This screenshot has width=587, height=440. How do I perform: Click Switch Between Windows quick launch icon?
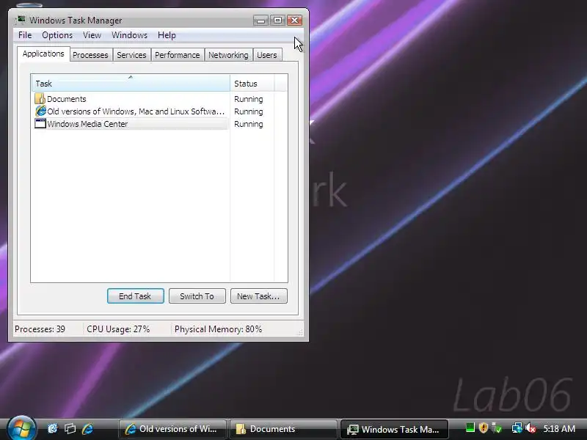[70, 428]
